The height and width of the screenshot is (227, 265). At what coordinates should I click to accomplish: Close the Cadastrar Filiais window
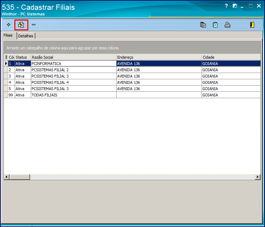point(259,6)
